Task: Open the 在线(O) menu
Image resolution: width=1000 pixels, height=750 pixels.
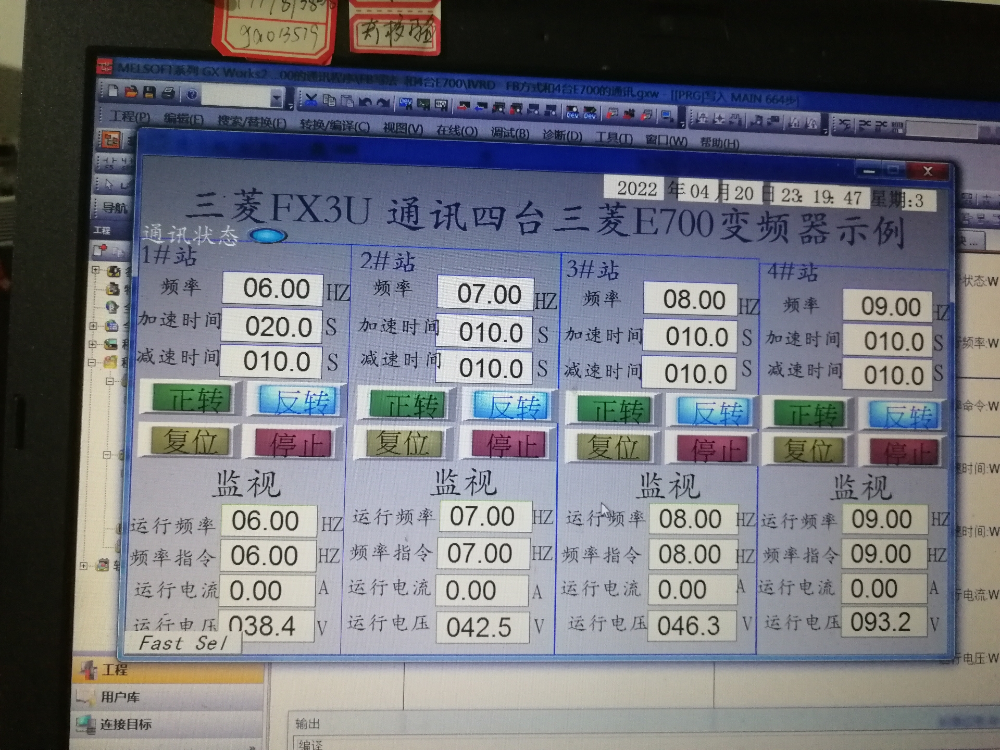Action: coord(456,131)
